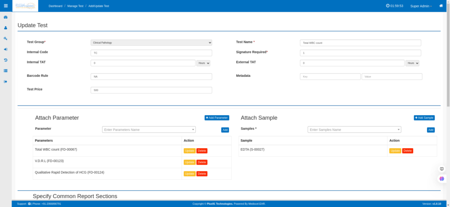This screenshot has height=207, width=450.
Task: Expand the Enter Samples Name combo box
Action: (x=354, y=130)
